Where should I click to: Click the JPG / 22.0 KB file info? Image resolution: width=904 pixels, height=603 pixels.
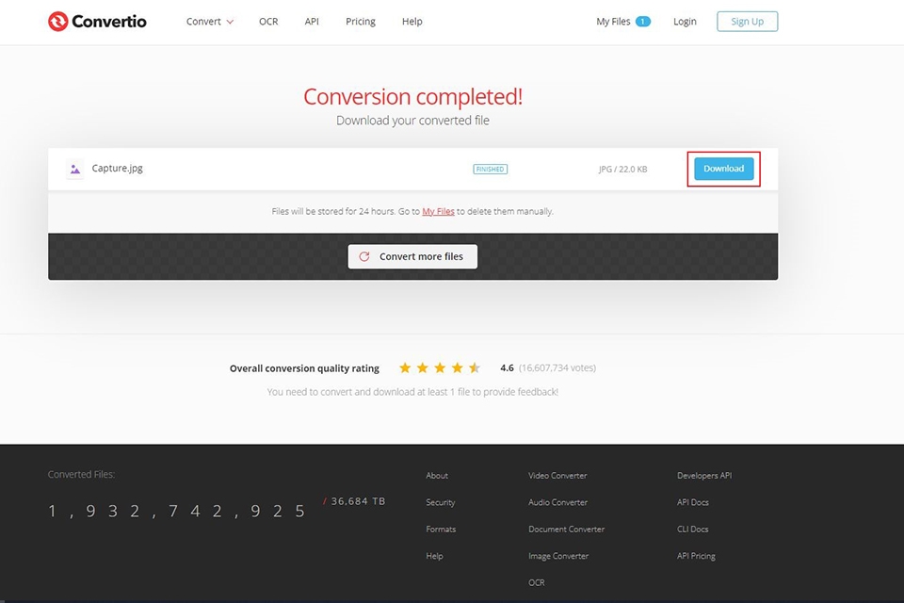pos(622,169)
